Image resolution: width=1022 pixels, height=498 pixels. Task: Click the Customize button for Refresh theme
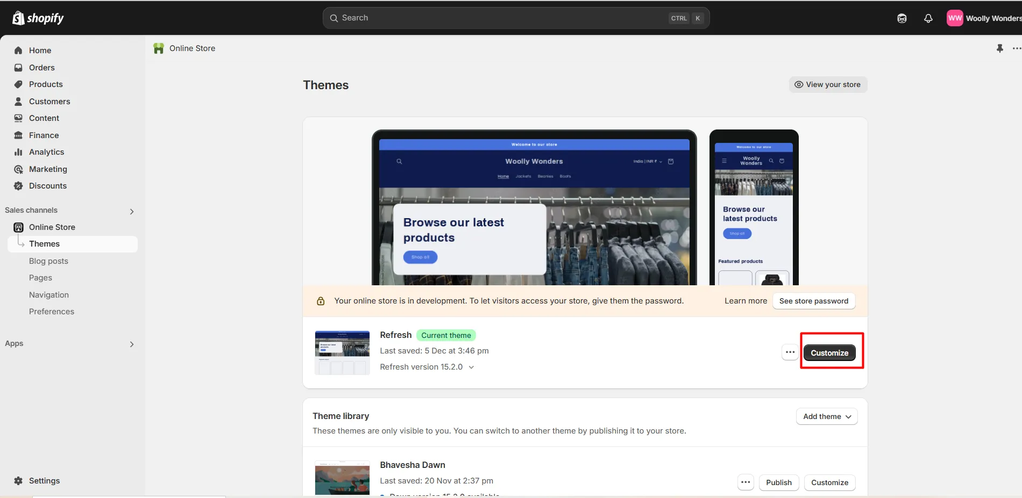[x=829, y=353]
